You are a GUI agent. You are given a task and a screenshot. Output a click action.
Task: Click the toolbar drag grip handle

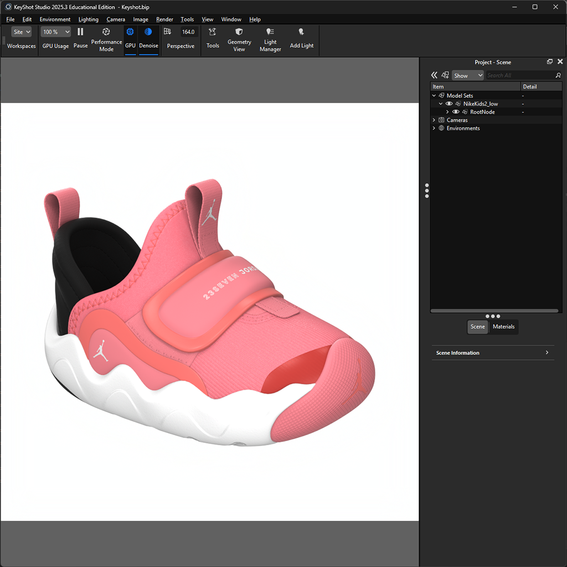click(4, 40)
